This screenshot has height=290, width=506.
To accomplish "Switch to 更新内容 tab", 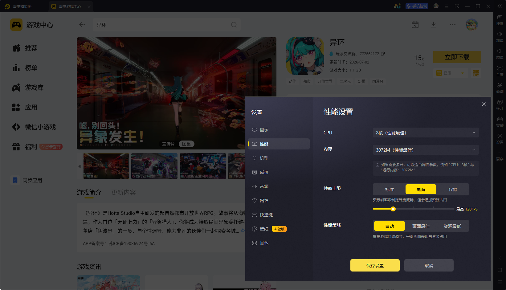I will 124,192.
